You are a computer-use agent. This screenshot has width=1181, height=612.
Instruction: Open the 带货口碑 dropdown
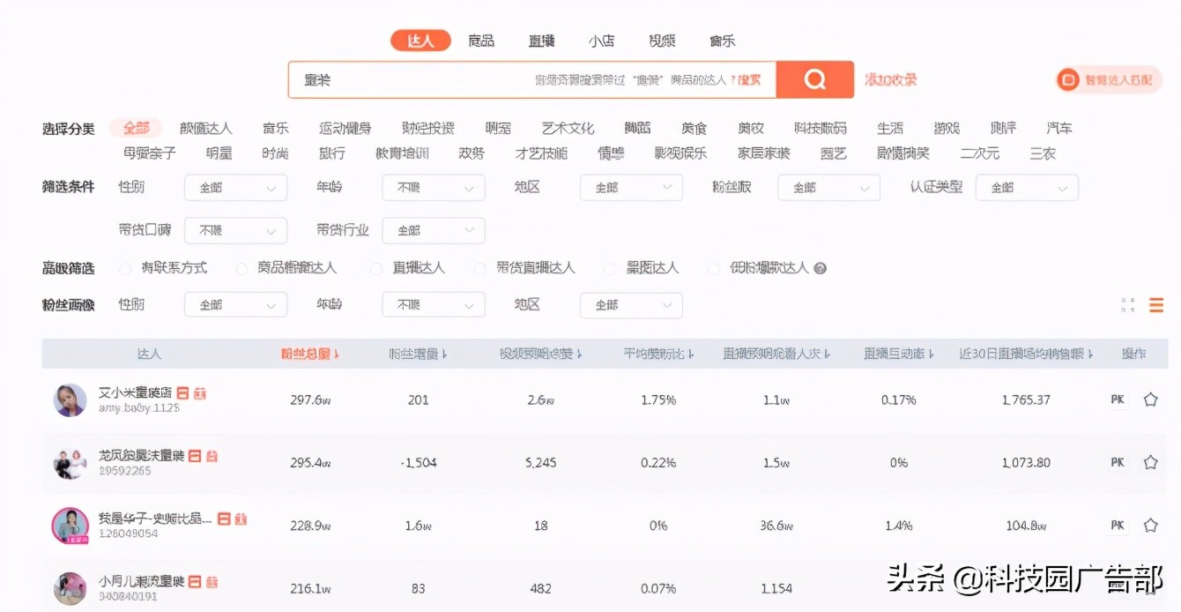click(235, 230)
